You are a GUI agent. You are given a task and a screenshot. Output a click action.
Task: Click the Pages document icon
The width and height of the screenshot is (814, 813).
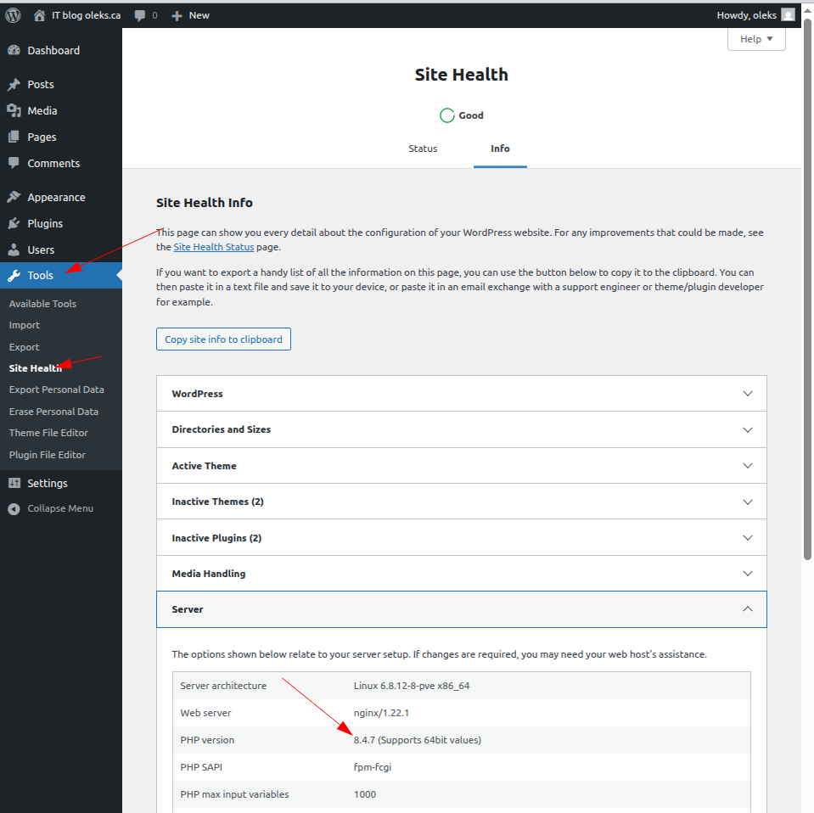(x=14, y=137)
